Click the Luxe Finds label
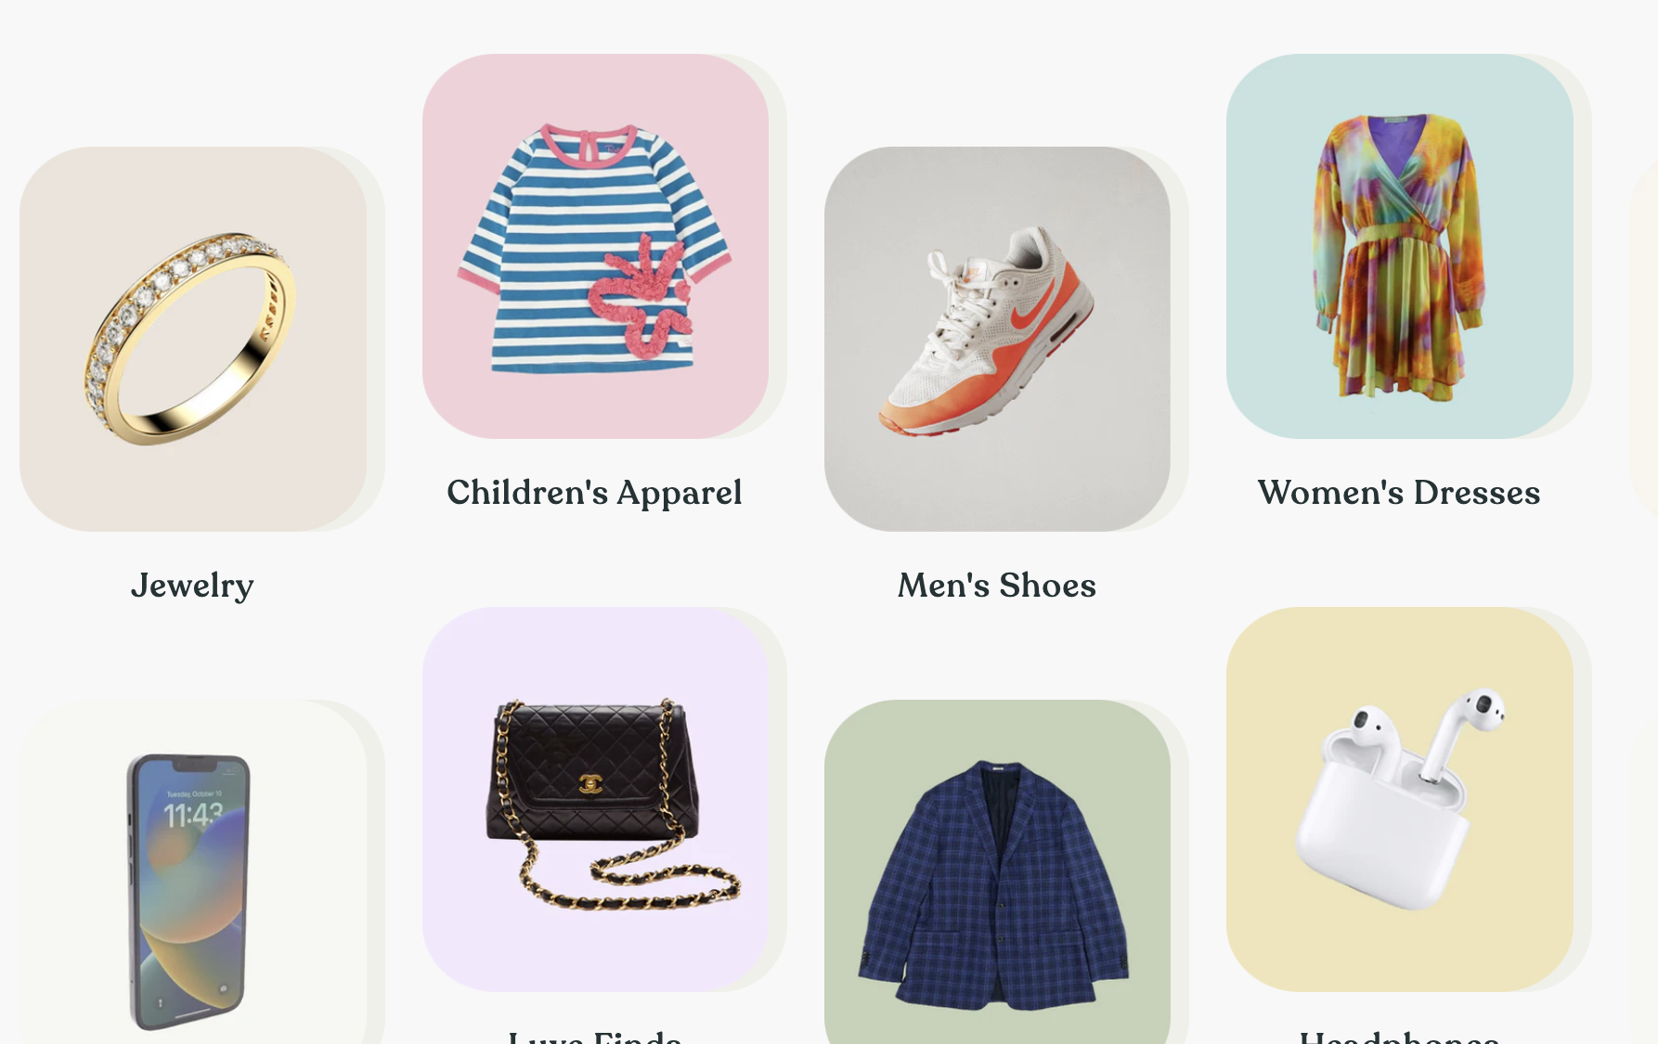 coord(595,1036)
